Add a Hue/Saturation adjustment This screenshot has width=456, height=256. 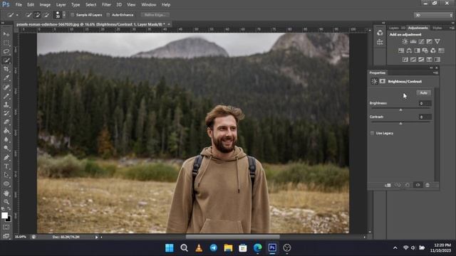[x=401, y=50]
